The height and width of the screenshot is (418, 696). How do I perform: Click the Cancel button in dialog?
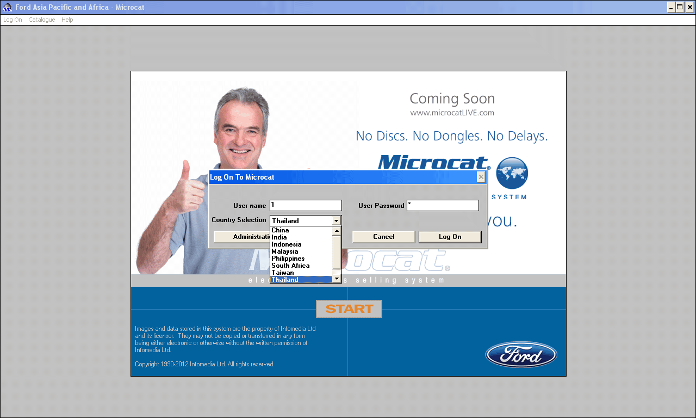[x=383, y=237]
